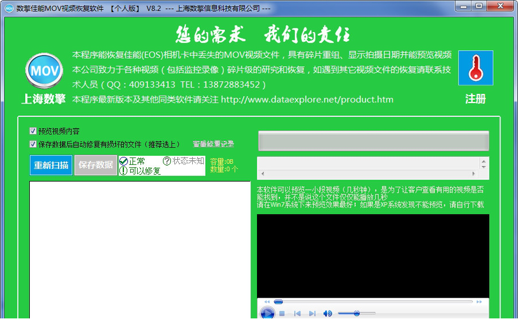This screenshot has height=331, width=518.
Task: Stop video playback with the stop button
Action: pos(282,313)
